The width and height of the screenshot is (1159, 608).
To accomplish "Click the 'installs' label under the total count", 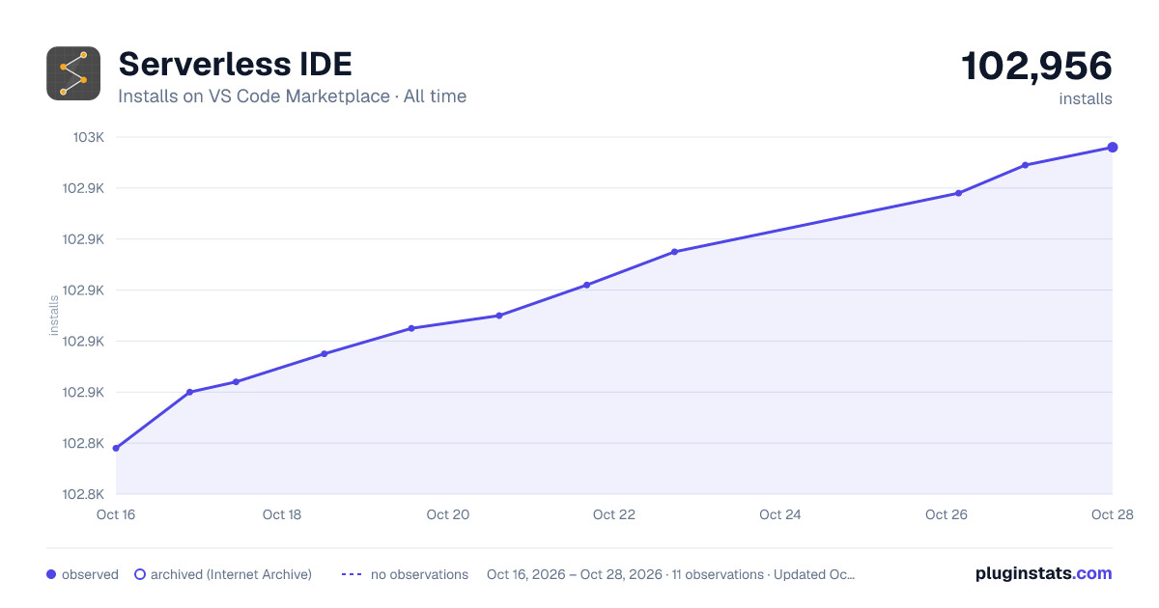I will [1086, 98].
